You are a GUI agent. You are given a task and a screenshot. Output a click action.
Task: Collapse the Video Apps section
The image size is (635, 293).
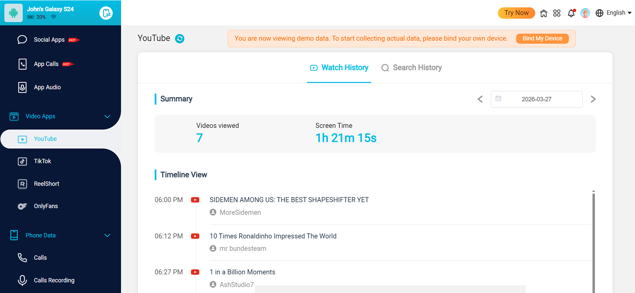107,116
